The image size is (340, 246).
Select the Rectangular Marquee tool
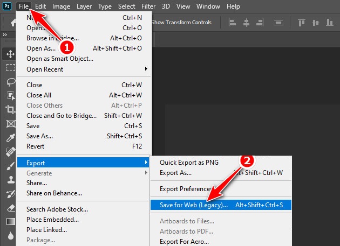point(11,67)
